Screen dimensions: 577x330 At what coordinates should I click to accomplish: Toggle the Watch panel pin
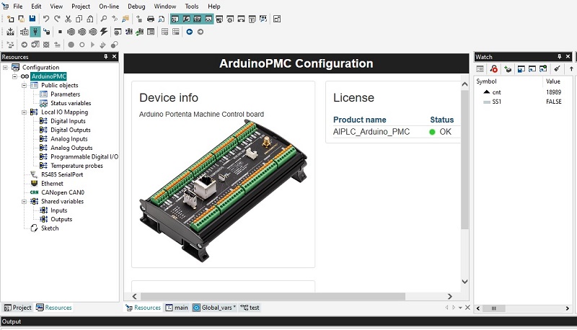tap(560, 57)
